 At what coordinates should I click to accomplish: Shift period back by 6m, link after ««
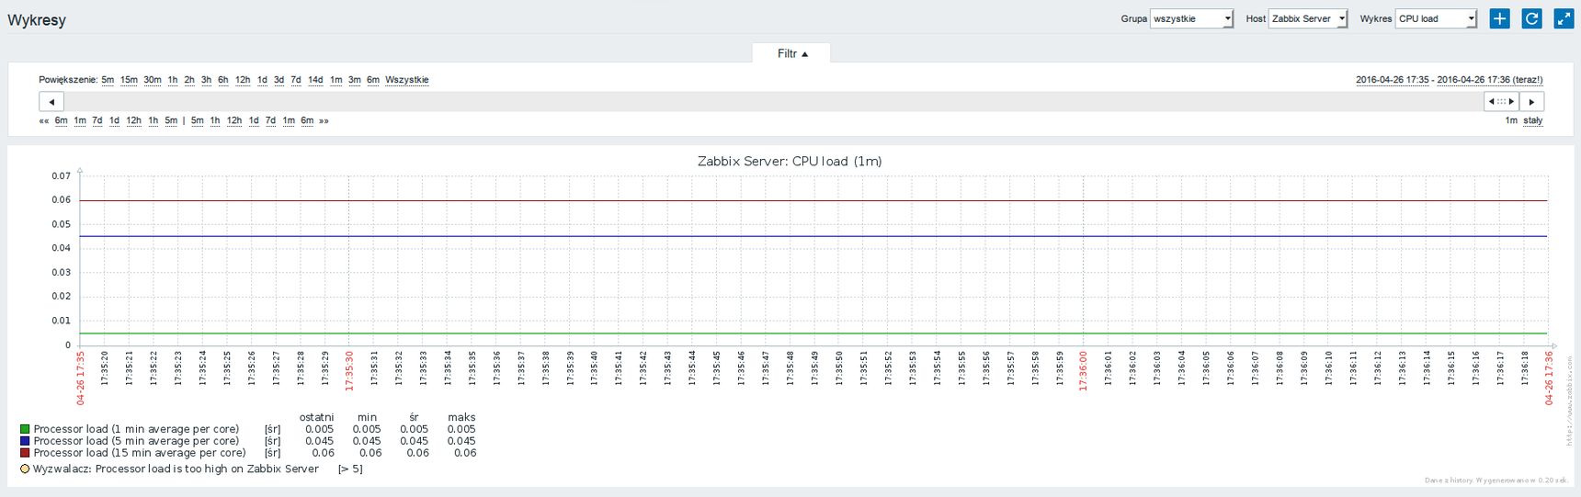pyautogui.click(x=61, y=120)
